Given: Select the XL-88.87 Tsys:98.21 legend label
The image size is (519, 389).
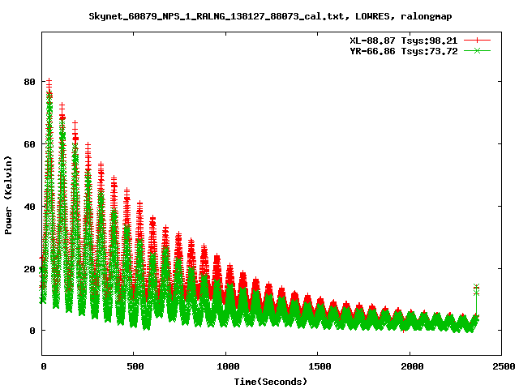Looking at the screenshot, I should tap(404, 41).
